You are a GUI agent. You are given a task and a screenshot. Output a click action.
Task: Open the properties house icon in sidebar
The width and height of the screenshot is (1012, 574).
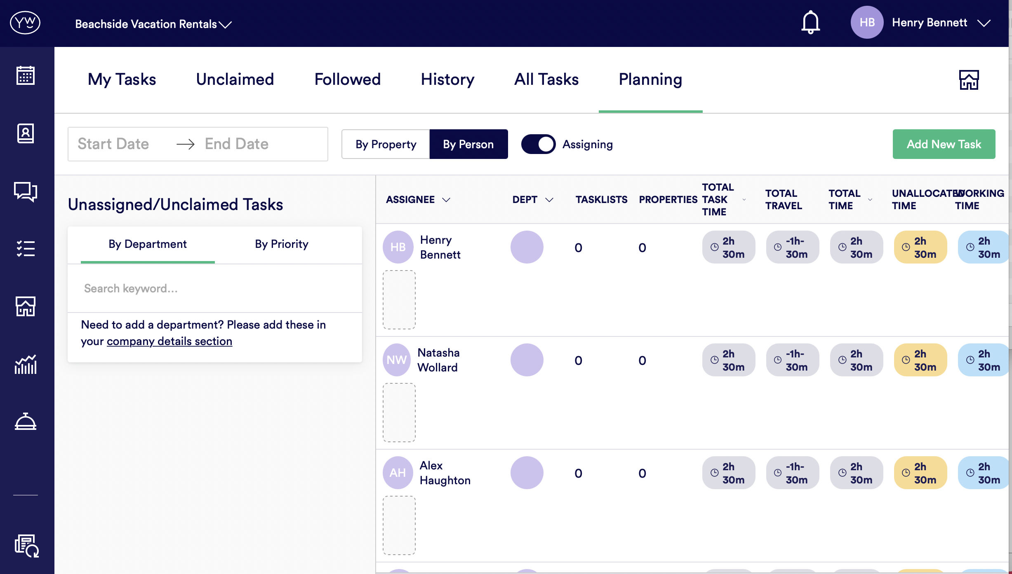click(x=26, y=306)
